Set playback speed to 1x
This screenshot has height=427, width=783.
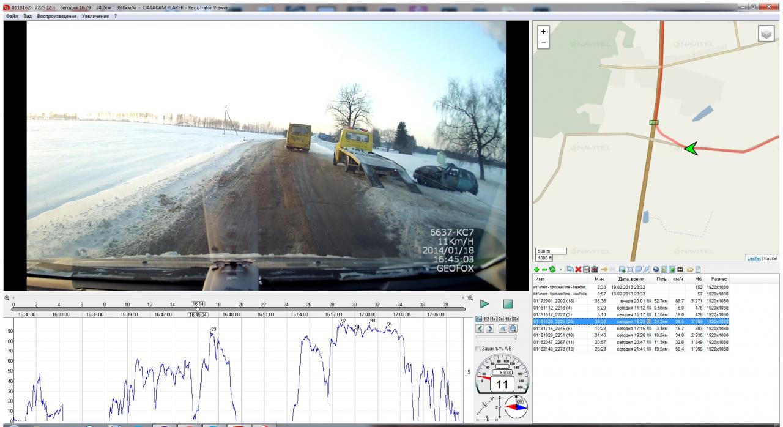tap(493, 319)
